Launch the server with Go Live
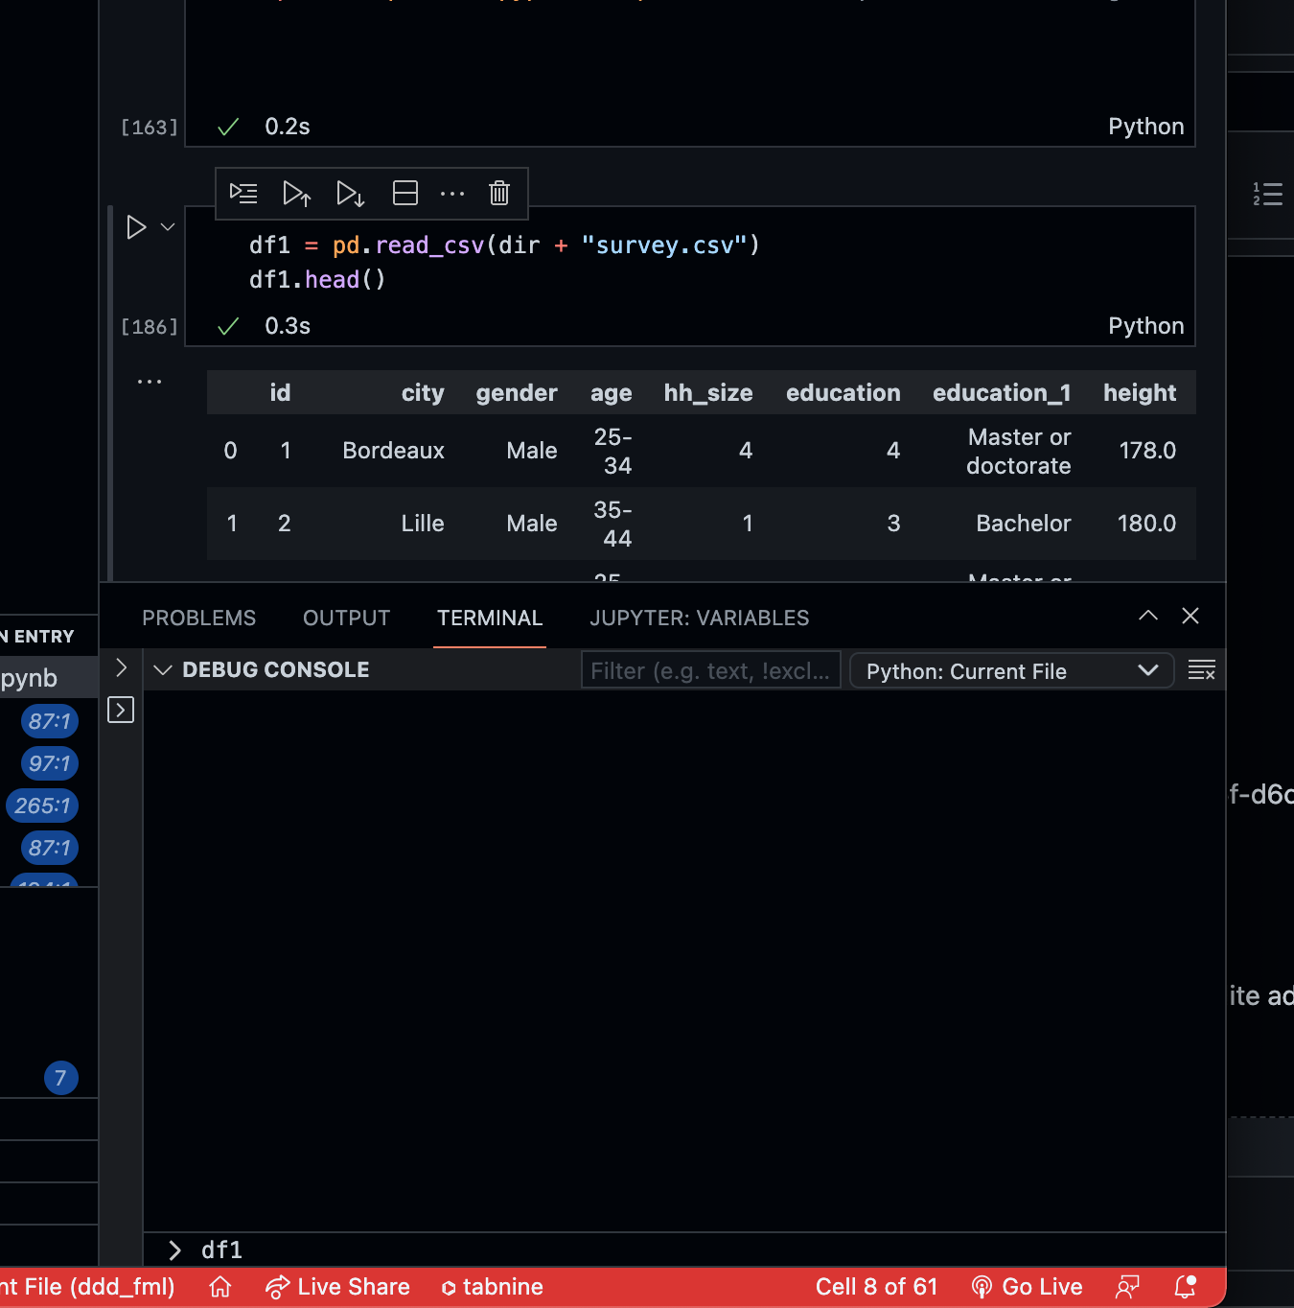The width and height of the screenshot is (1294, 1308). [x=1027, y=1287]
